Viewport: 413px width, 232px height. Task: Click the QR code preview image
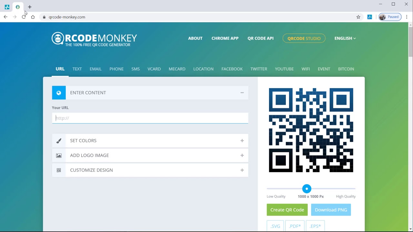coord(311,130)
